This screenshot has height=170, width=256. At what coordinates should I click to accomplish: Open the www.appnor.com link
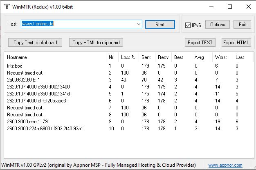(x=225, y=165)
